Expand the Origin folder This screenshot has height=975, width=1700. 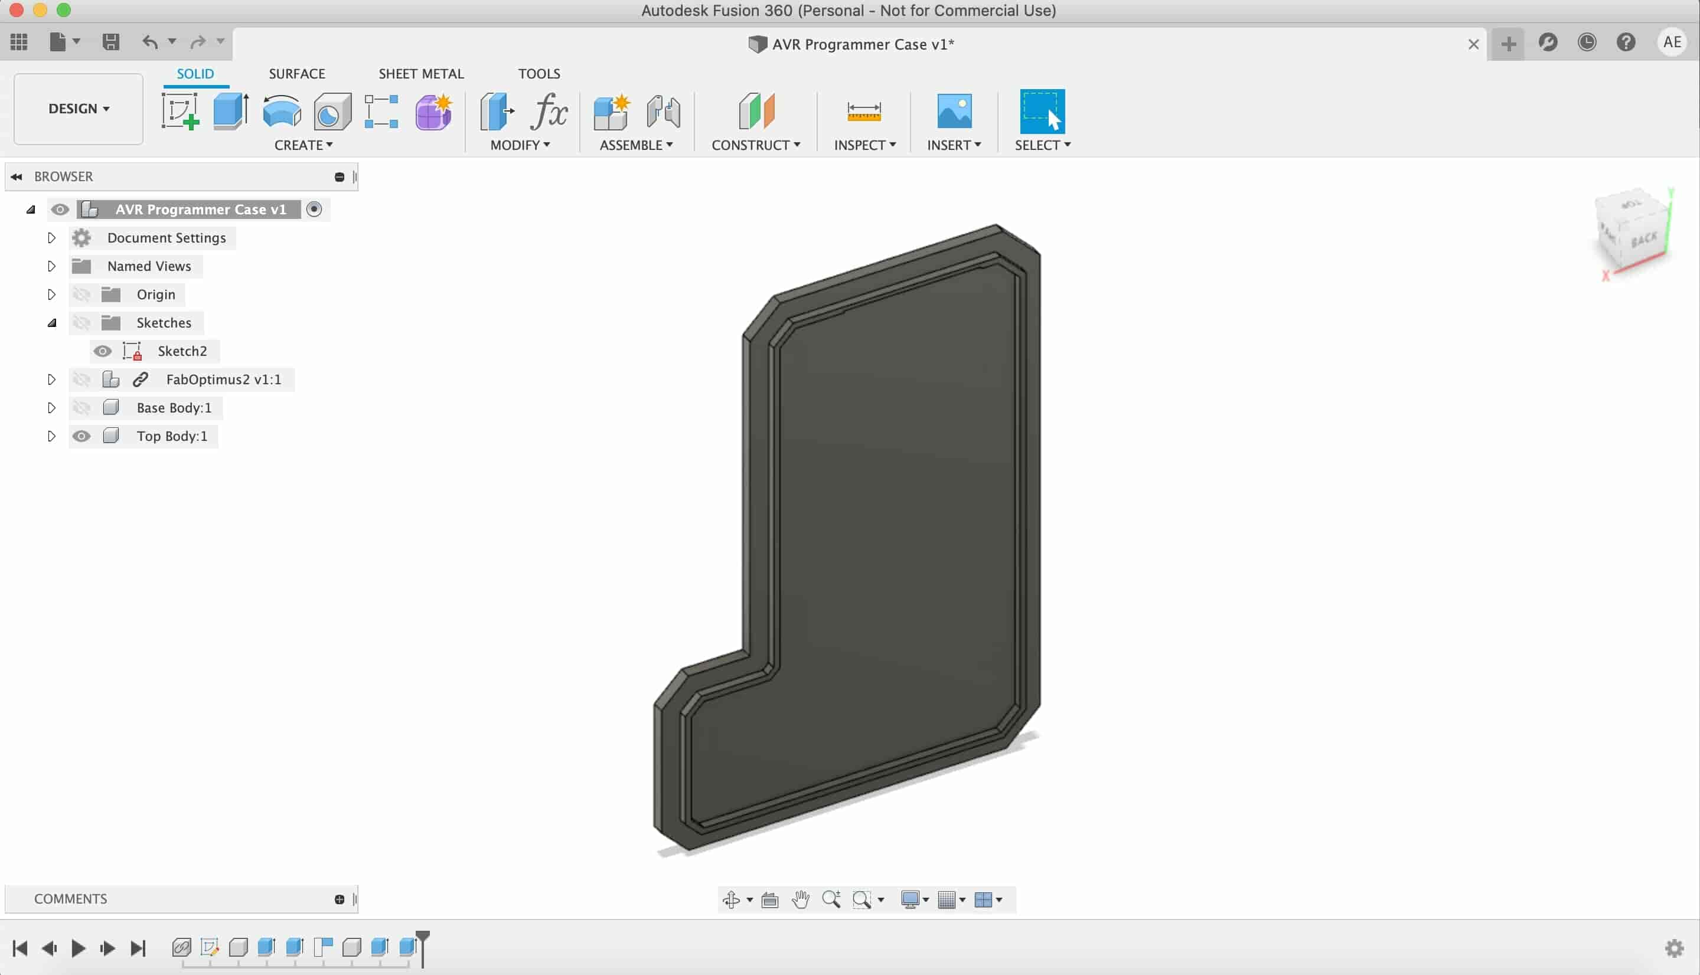click(x=51, y=295)
